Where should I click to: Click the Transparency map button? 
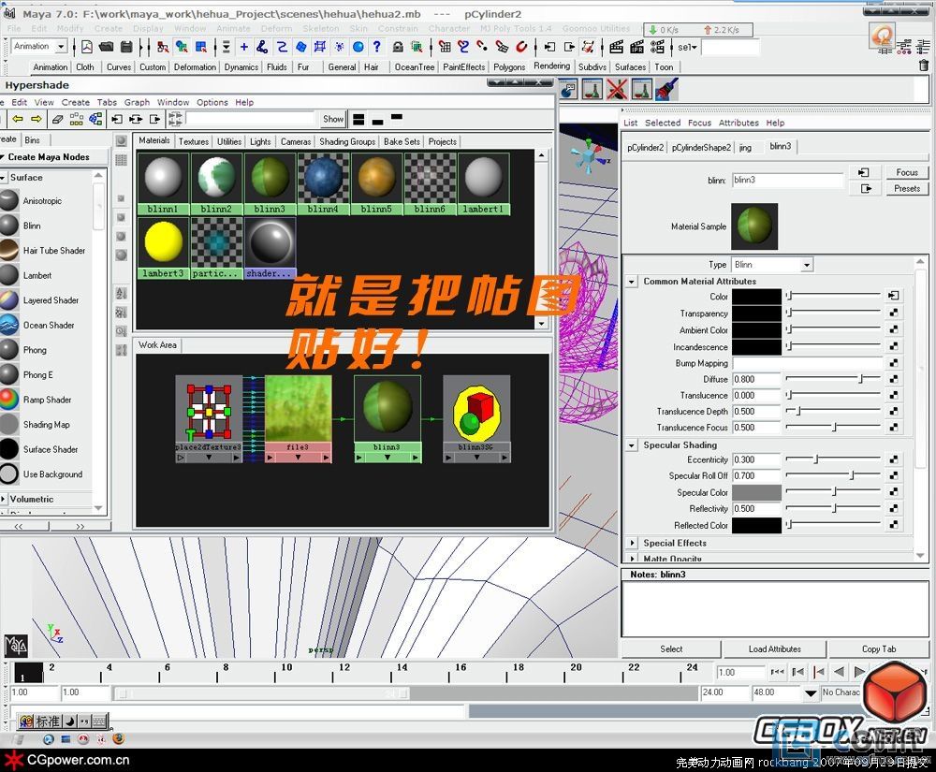pyautogui.click(x=894, y=313)
